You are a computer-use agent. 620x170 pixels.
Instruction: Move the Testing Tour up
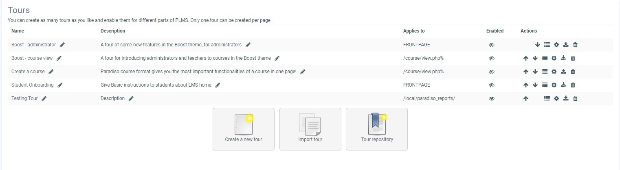click(x=526, y=98)
